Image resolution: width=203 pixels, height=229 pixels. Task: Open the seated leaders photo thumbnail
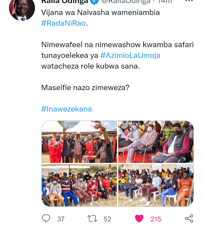pos(156,142)
